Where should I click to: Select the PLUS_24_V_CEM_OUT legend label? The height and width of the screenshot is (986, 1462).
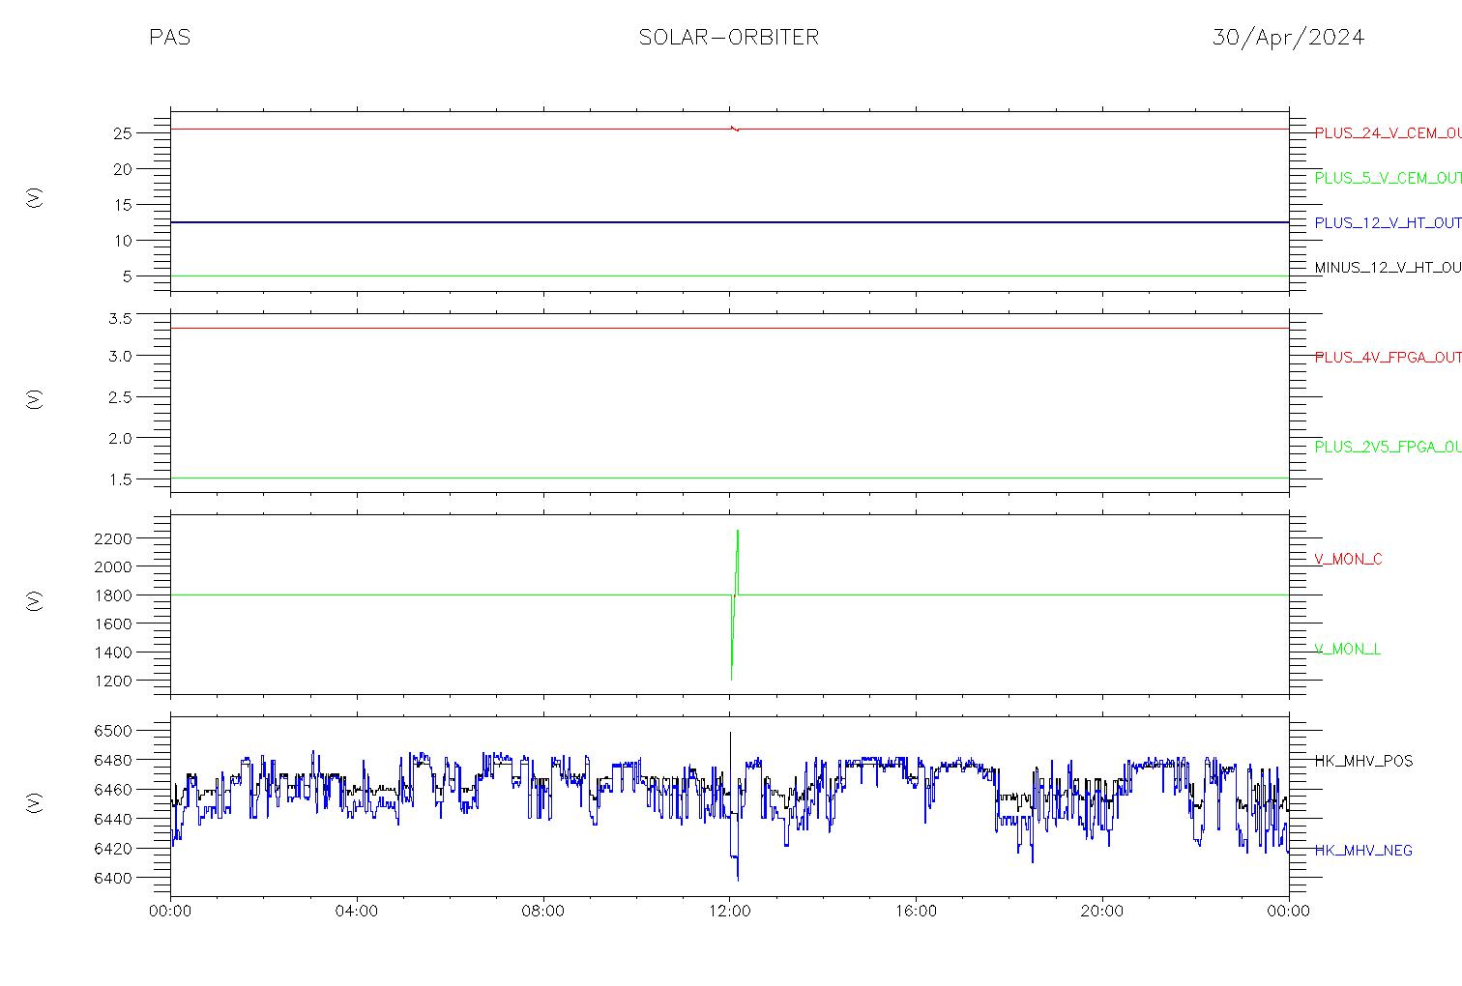(1388, 133)
